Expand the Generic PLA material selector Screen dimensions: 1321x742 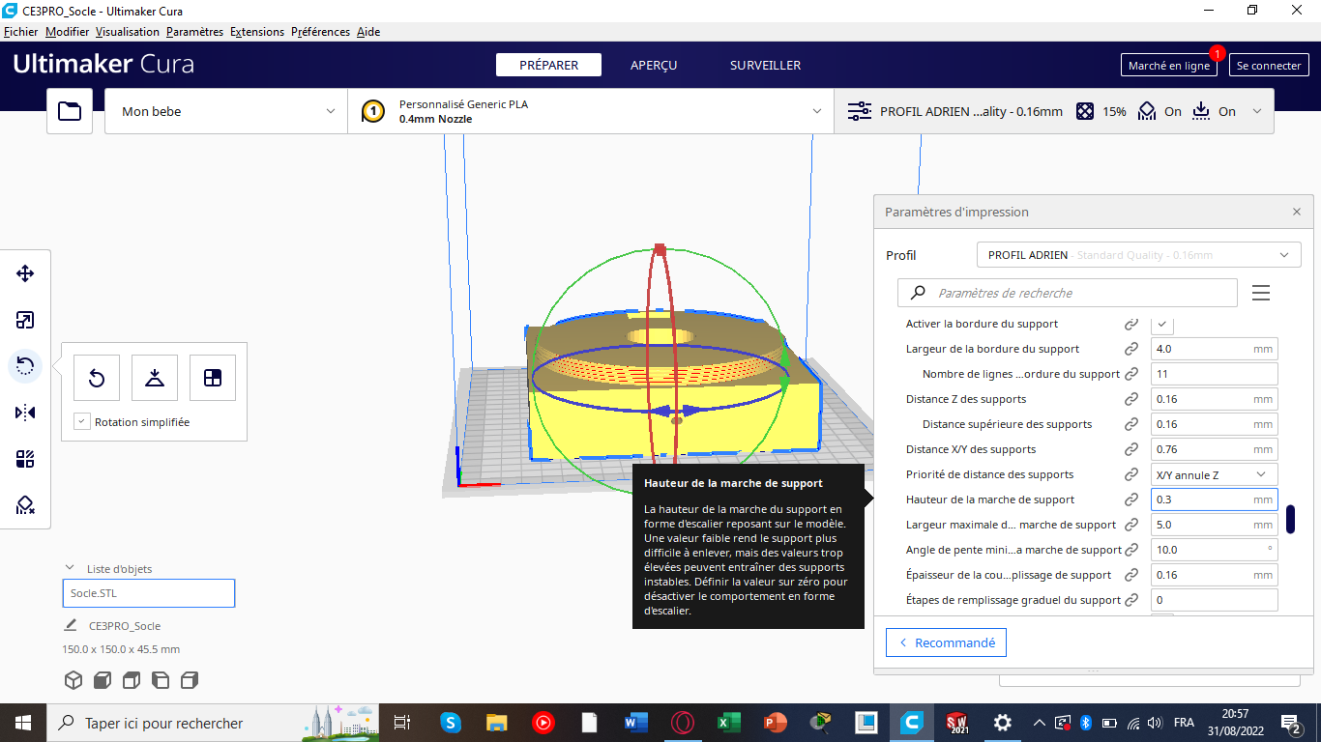tap(590, 111)
